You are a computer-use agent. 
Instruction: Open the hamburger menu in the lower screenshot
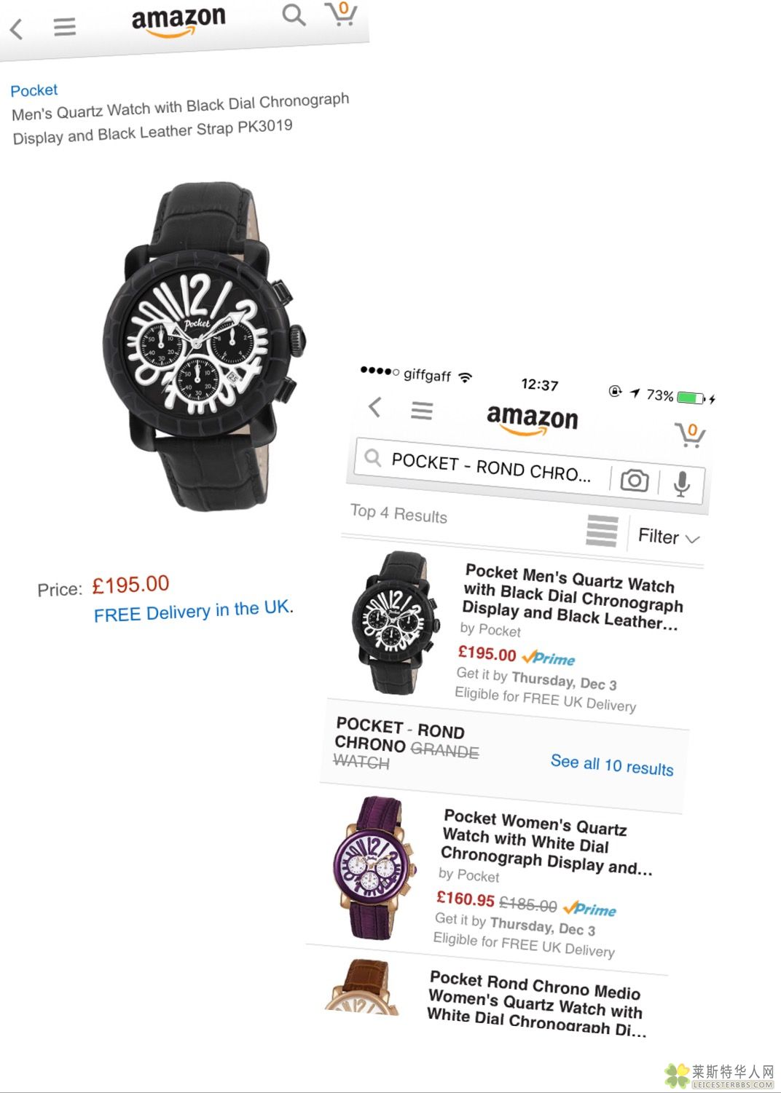click(x=422, y=411)
